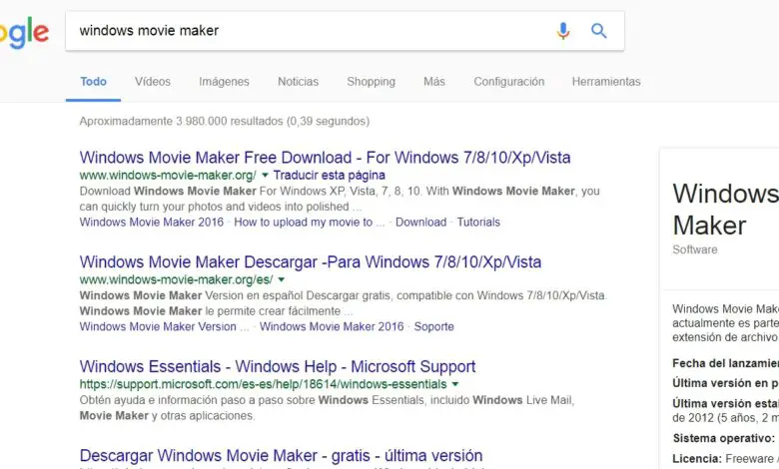This screenshot has height=469, width=779.
Task: Open the Herramientas search tools
Action: (606, 82)
